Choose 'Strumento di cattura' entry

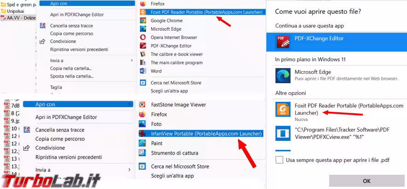click(x=174, y=153)
